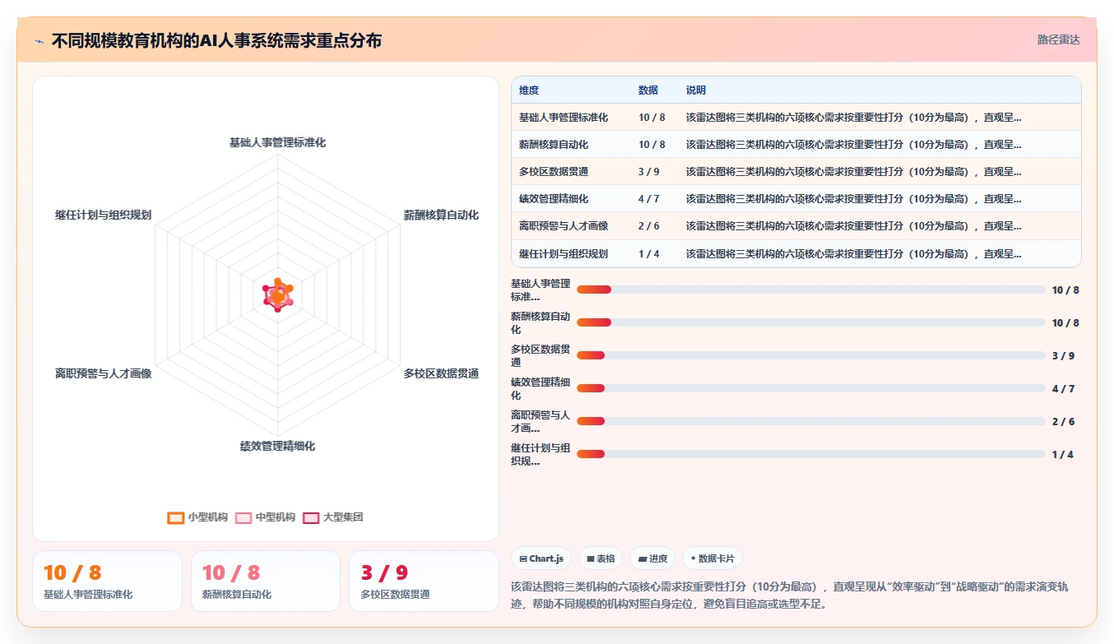Click the 1 / 4 value in table
This screenshot has width=1114, height=644.
point(649,254)
